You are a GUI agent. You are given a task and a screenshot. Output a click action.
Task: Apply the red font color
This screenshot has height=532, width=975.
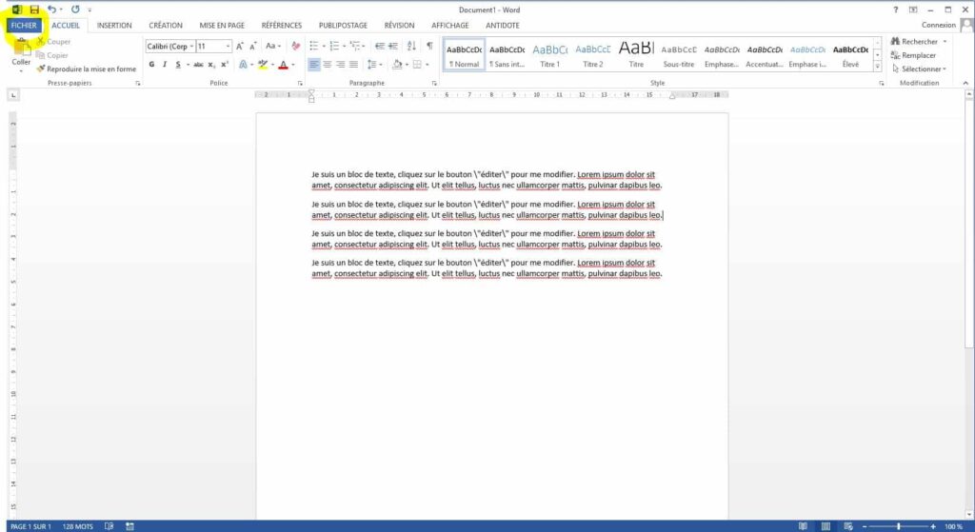click(x=284, y=65)
